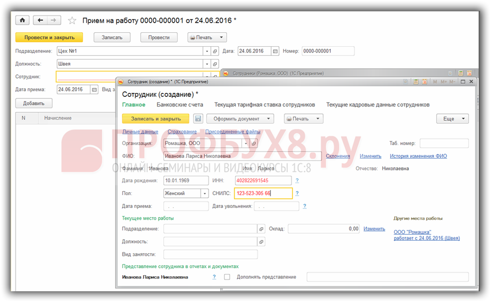Switch to the Банковские счета tab

pos(180,105)
